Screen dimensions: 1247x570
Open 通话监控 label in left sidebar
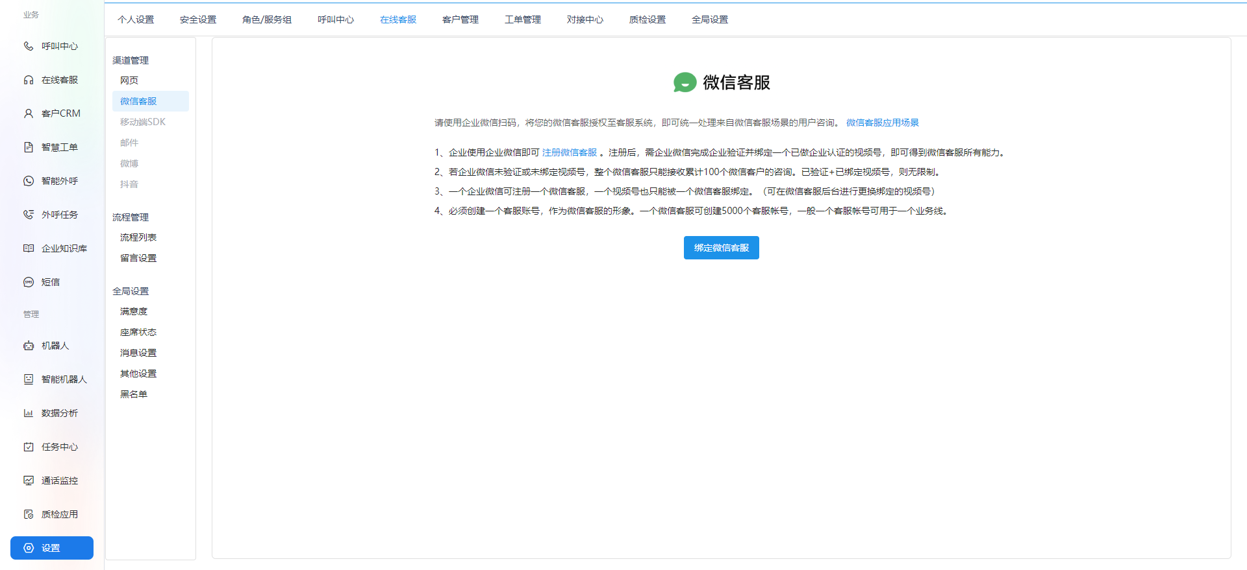[60, 481]
